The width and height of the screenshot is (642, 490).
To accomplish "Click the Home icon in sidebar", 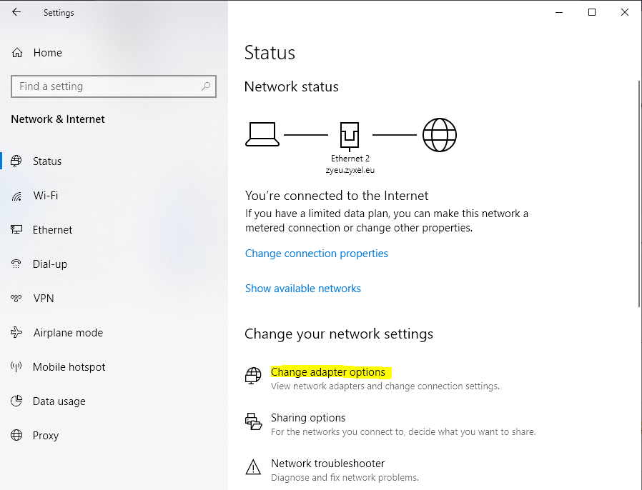I will coord(17,53).
